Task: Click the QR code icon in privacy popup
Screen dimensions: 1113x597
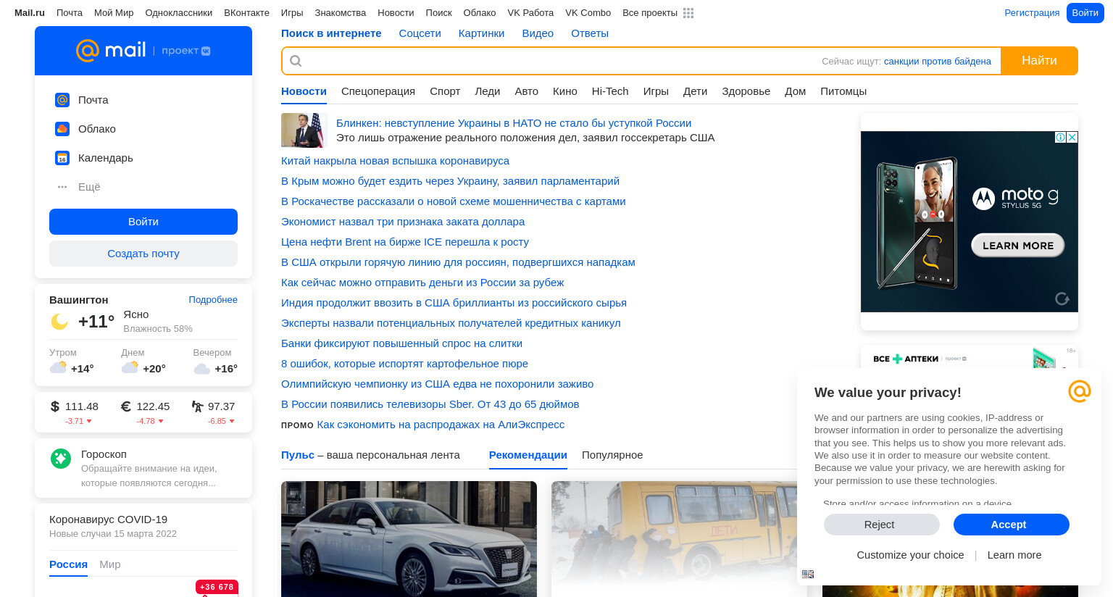Action: click(808, 574)
